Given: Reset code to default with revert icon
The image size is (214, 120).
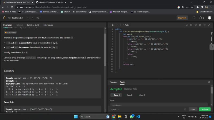Looking at the screenshot, I should pyautogui.click(x=196, y=25).
